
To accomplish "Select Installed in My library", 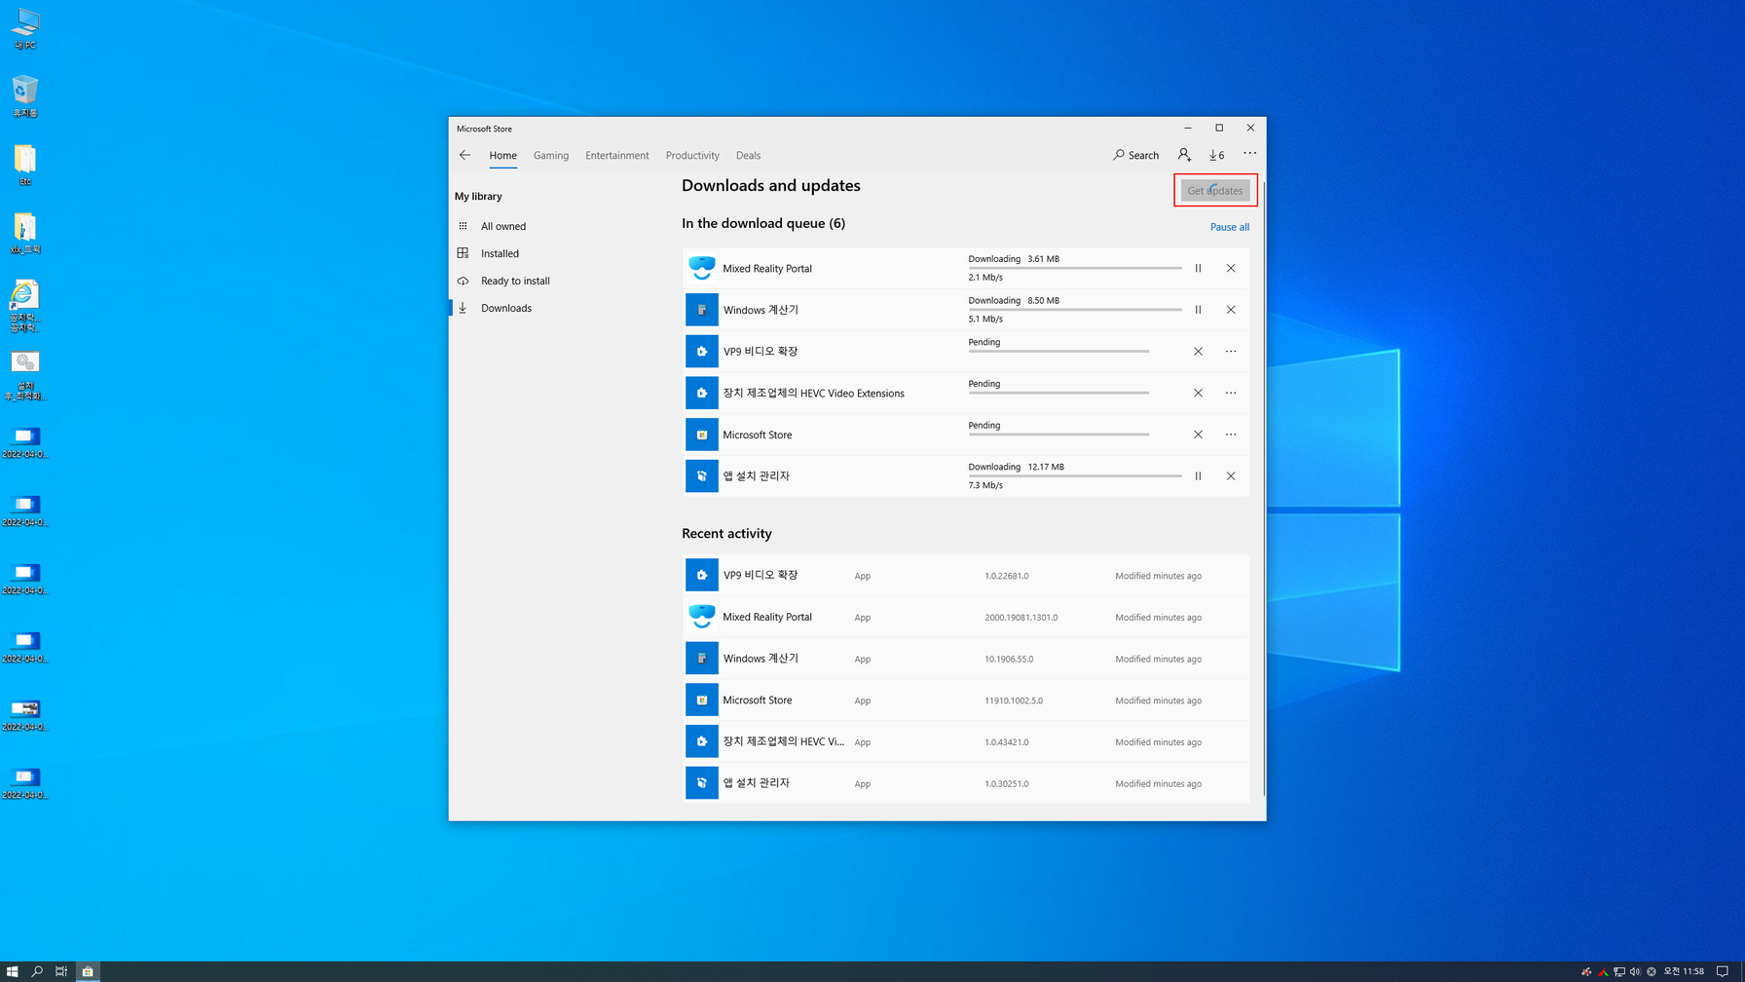I will [500, 253].
